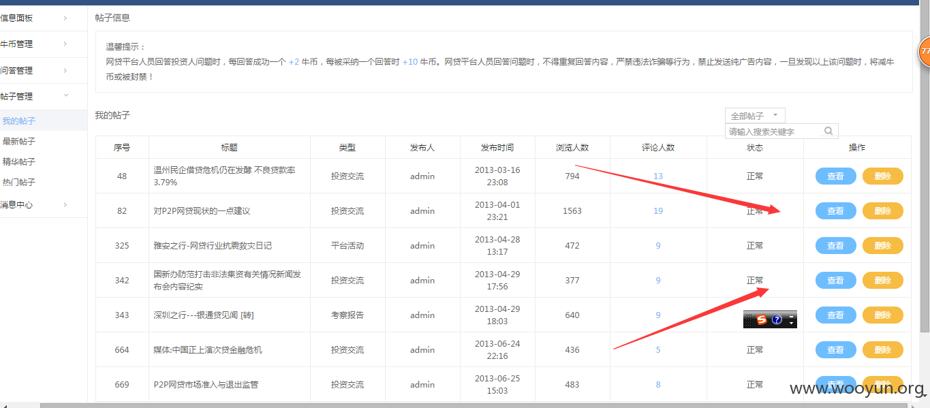The image size is (930, 408).
Task: Click title 深圳之行---银通贷见闻 [转]
Action: 204,315
